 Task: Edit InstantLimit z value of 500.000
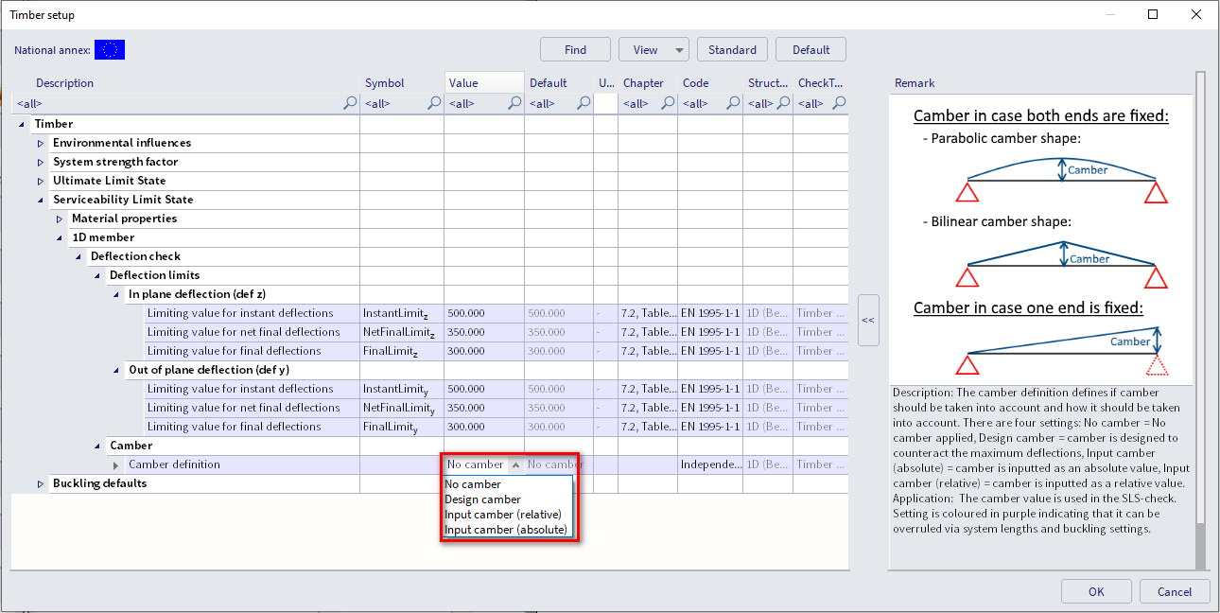(483, 313)
